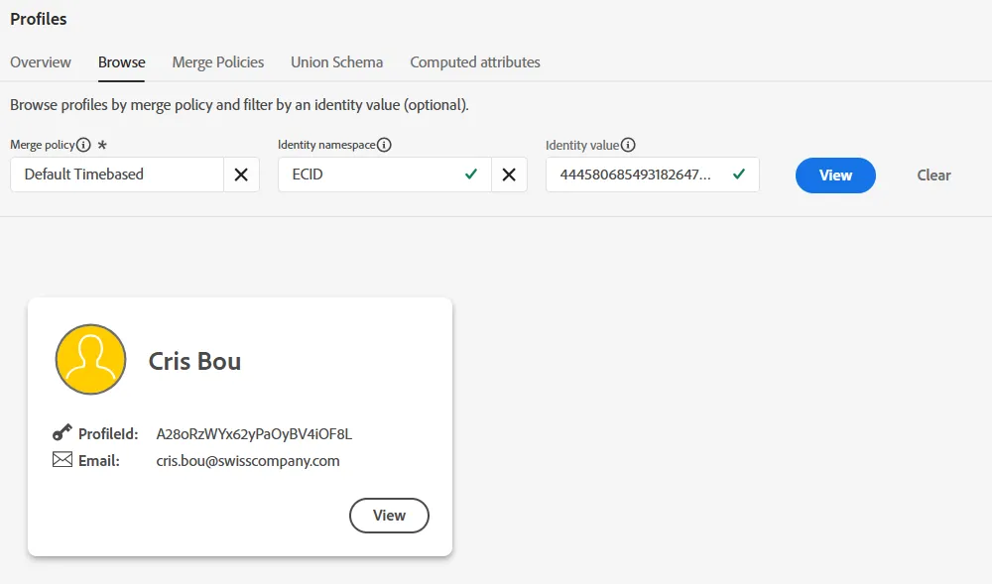Open Cris Bou's profile with the card's View button
This screenshot has width=992, height=584.
389,516
